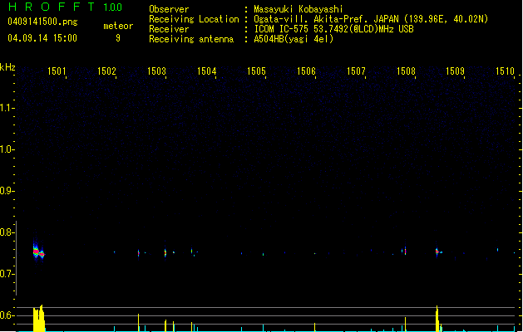Click the meteor count value 9

tap(118, 38)
